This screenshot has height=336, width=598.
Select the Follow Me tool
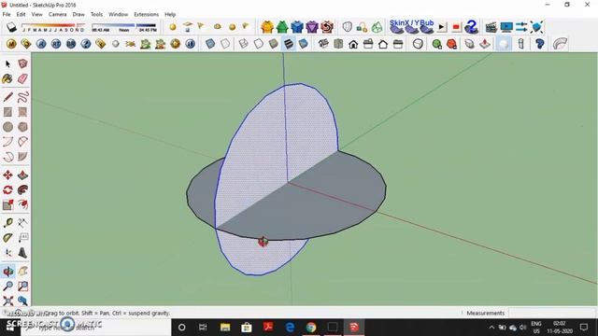[x=22, y=189]
